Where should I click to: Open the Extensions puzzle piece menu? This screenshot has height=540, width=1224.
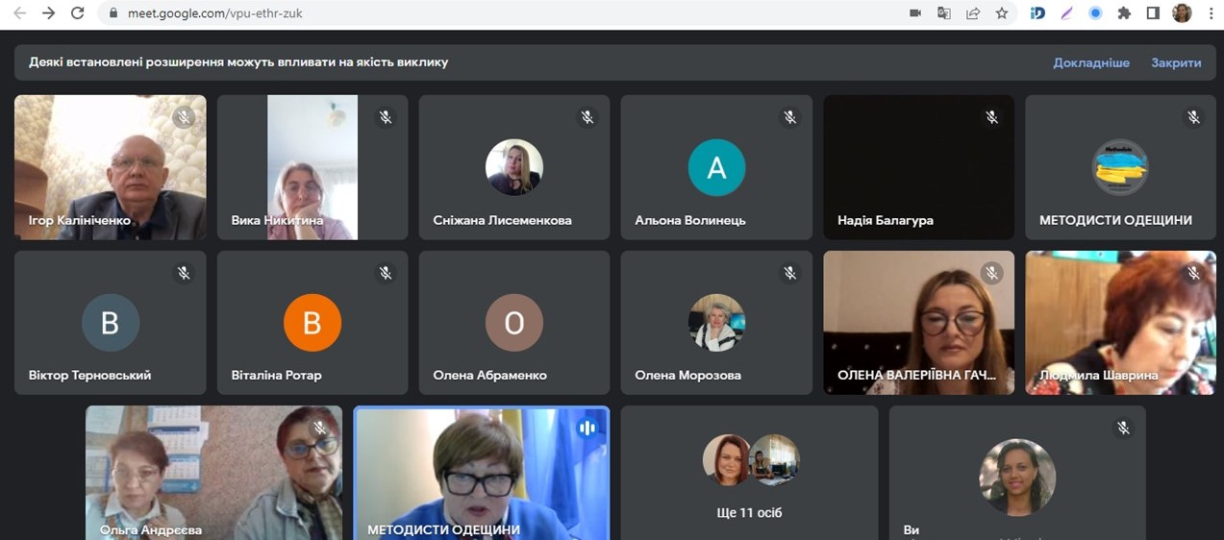pos(1124,13)
